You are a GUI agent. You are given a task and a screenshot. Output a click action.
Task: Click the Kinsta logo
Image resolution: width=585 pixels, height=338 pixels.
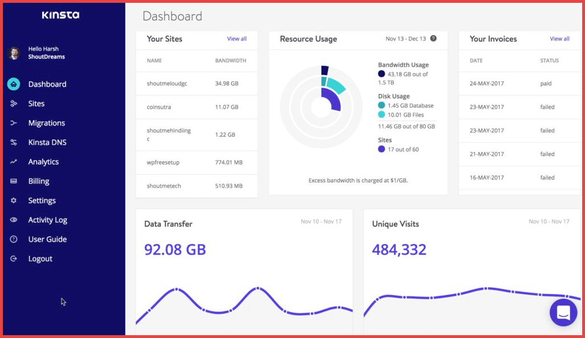pos(60,15)
